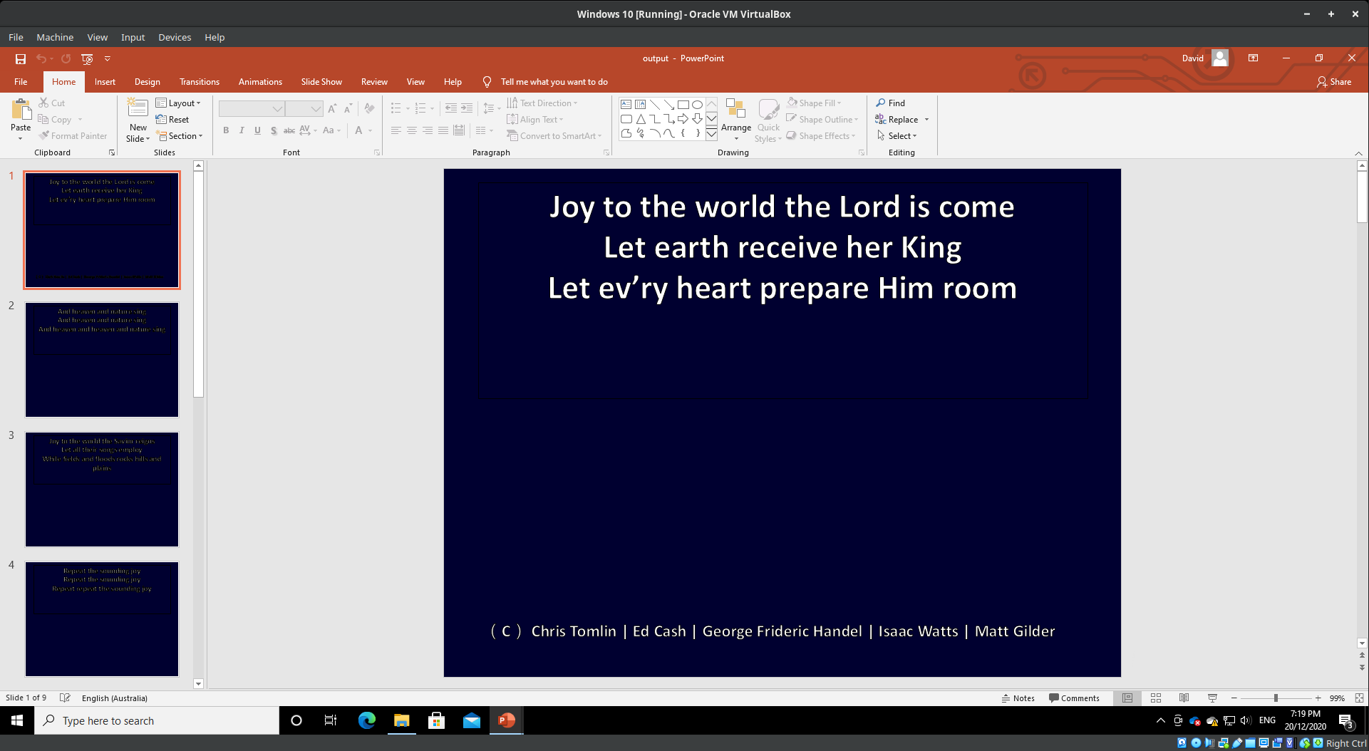Toggle Bold formatting
The image size is (1369, 751).
tap(226, 130)
